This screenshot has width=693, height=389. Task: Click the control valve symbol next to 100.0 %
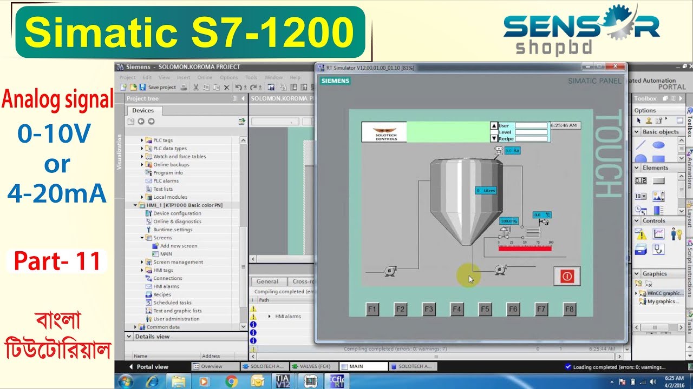pos(504,232)
